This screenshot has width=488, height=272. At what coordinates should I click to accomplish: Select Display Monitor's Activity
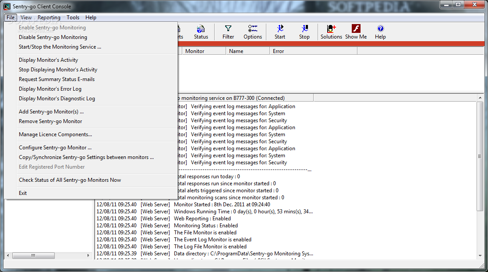(x=91, y=60)
